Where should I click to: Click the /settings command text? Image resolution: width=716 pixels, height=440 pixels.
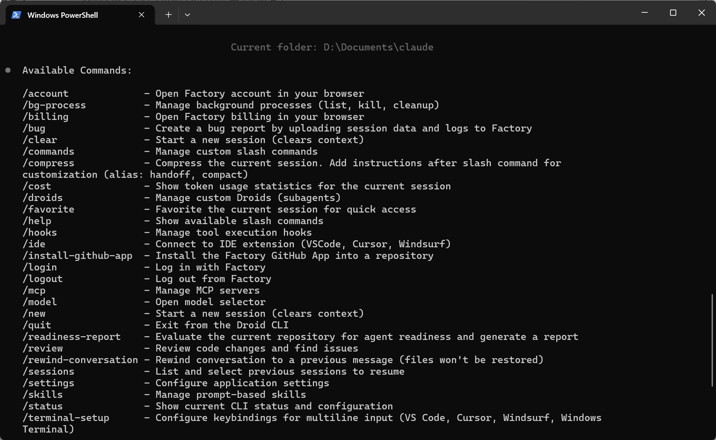pos(48,383)
